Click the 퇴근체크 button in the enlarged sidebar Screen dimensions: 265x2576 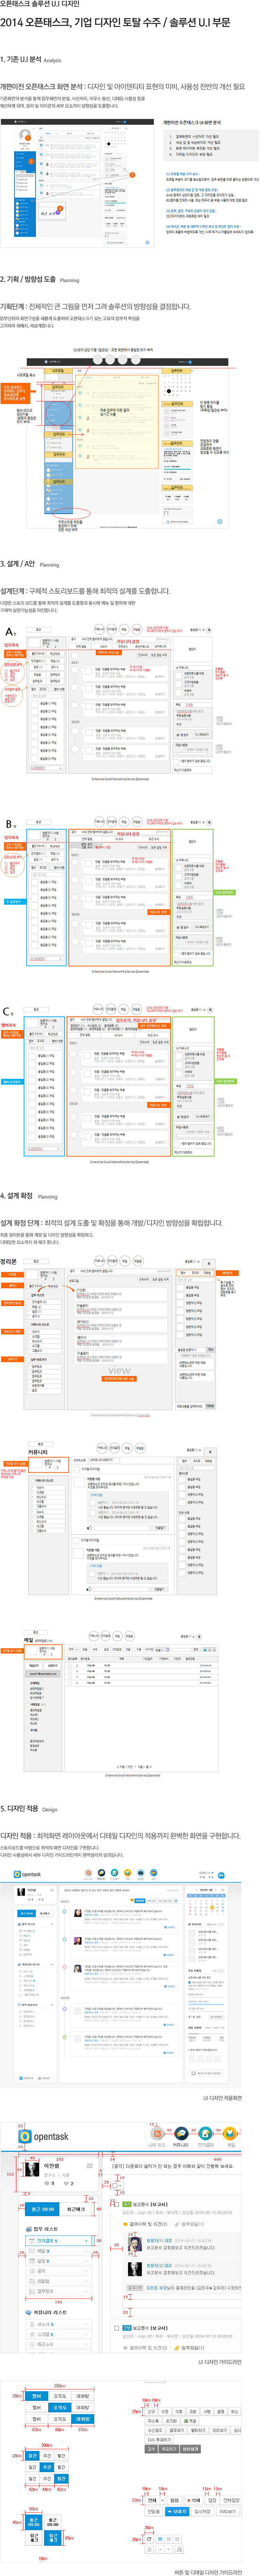[x=76, y=2209]
